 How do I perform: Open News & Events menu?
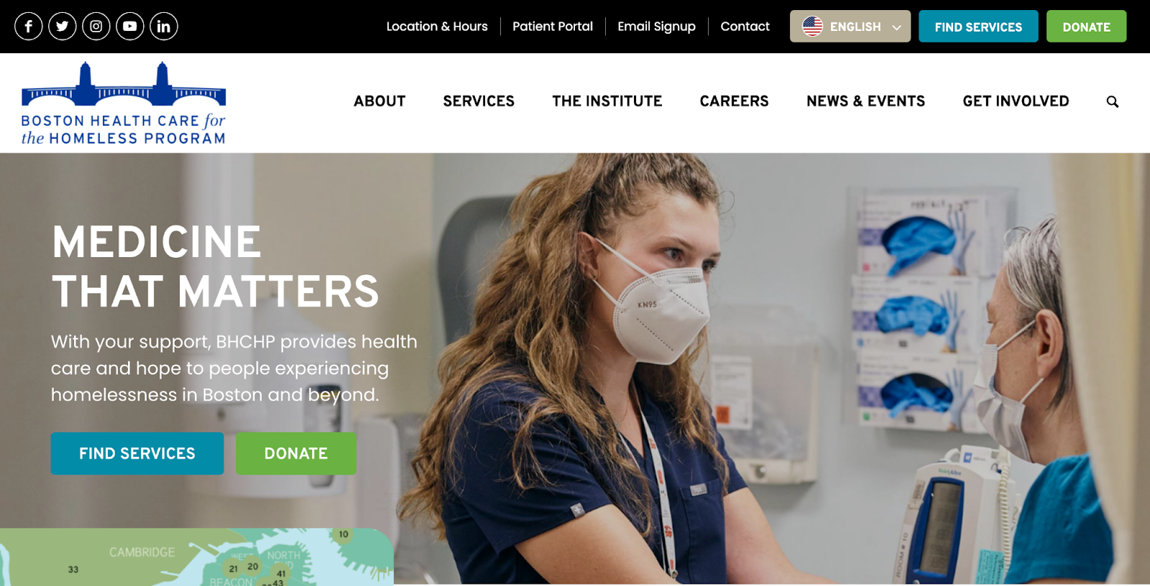click(x=866, y=101)
